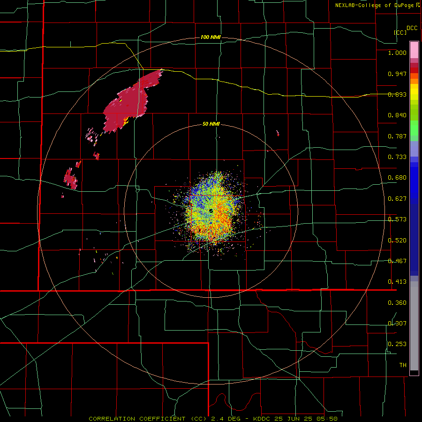Click the 0.573 color scale value

(397, 219)
